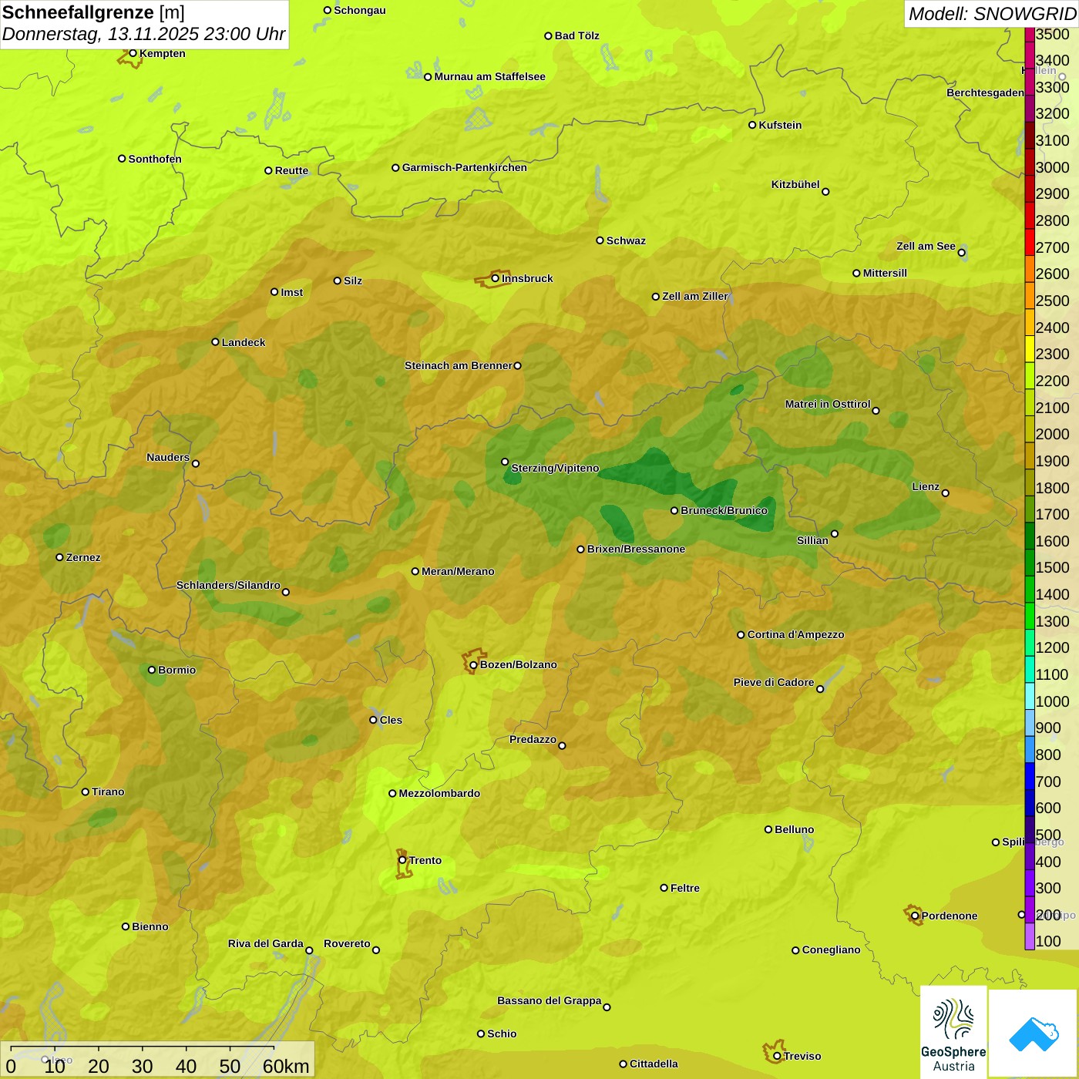Click the Bruneck/Brunico label

(724, 510)
